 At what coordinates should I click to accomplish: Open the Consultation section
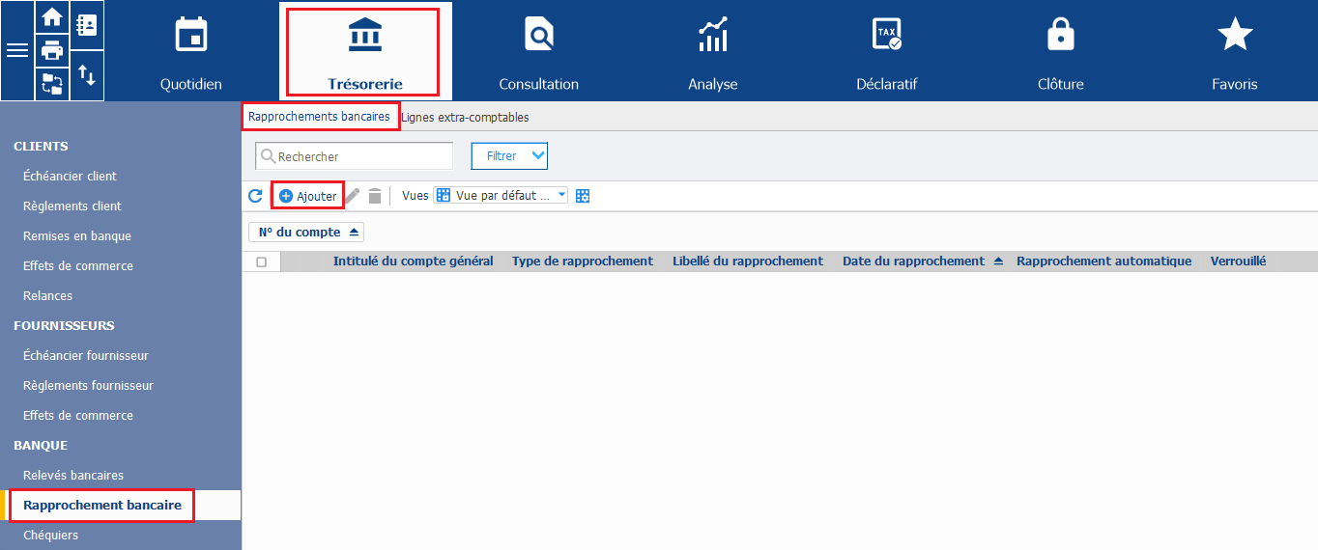tap(539, 53)
